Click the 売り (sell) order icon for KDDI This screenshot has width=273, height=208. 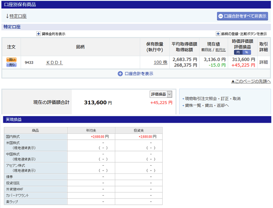(11, 65)
